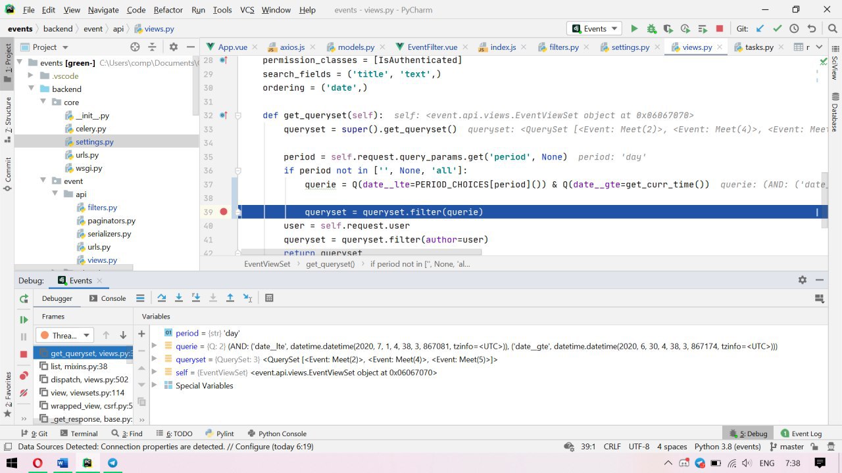
Task: Close the views.py editor tab
Action: tap(721, 47)
